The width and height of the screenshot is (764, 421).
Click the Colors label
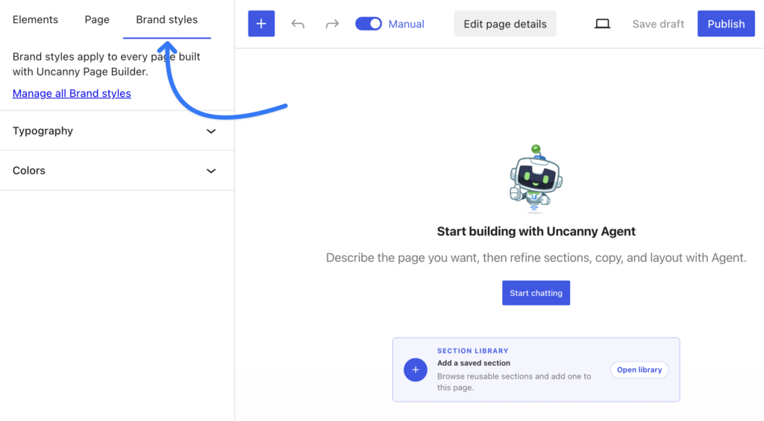click(29, 171)
